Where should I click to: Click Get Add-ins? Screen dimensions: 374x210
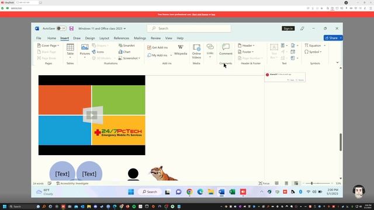(157, 47)
